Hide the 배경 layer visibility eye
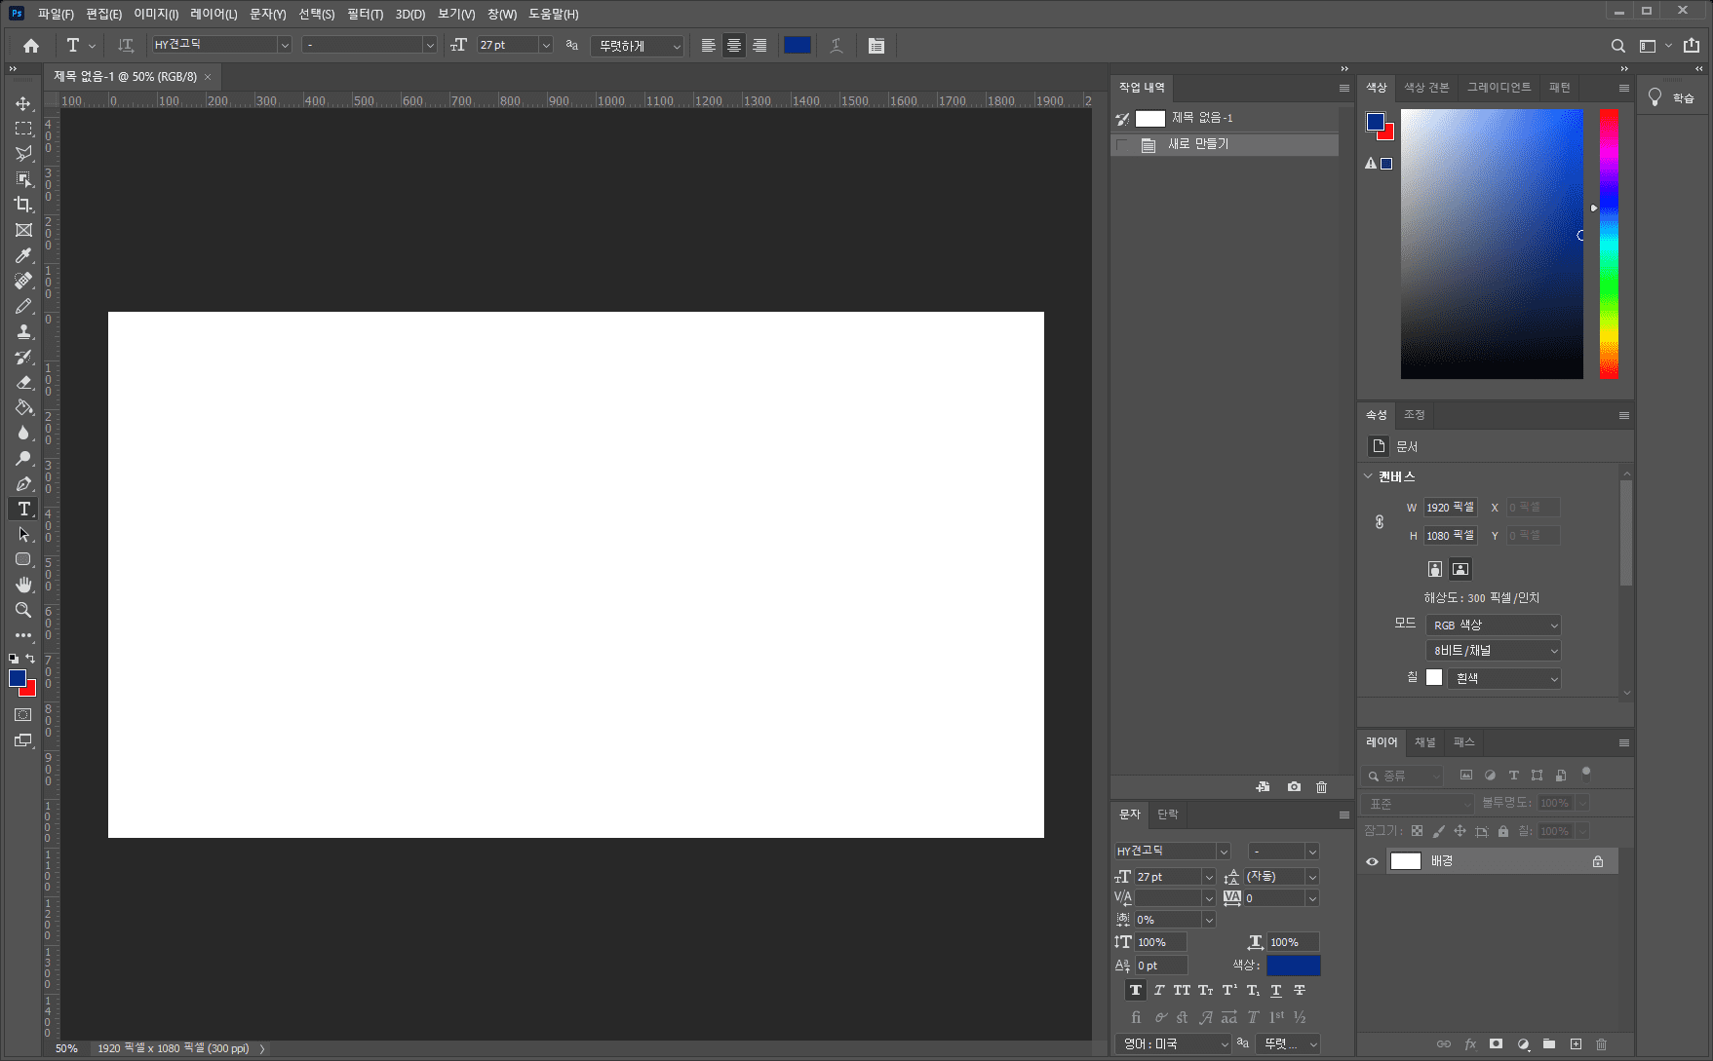 pyautogui.click(x=1372, y=861)
